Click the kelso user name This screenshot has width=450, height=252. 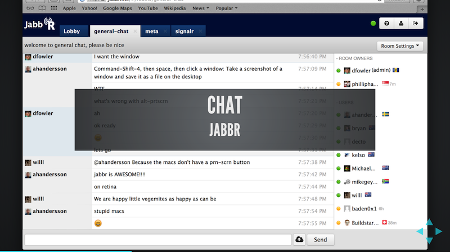(x=358, y=155)
